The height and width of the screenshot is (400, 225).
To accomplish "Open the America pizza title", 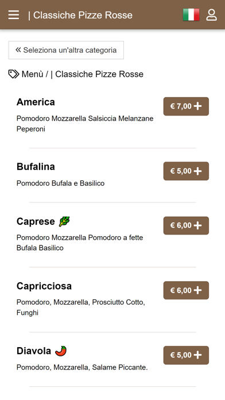I will 36,102.
